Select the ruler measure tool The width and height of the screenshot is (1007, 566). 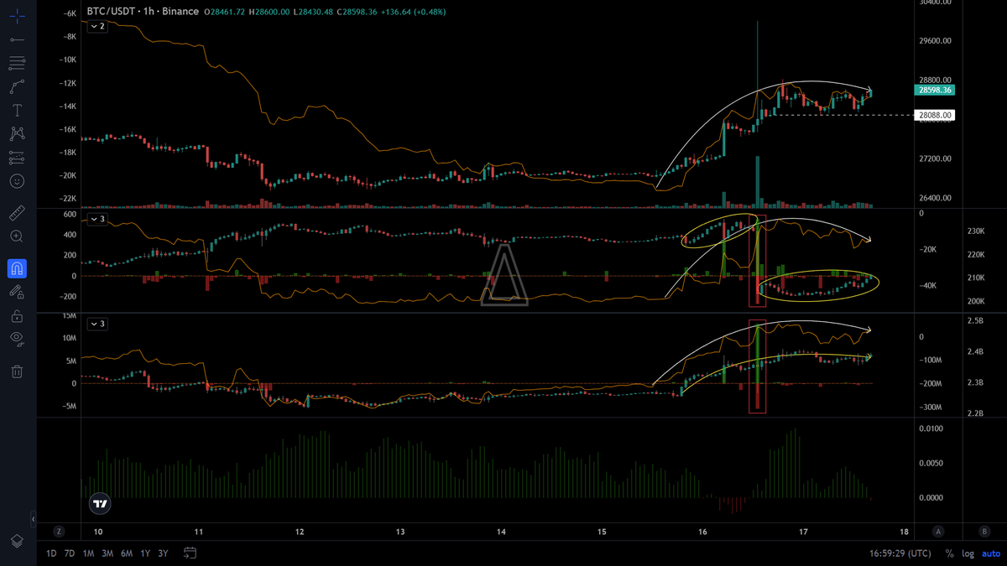[17, 213]
